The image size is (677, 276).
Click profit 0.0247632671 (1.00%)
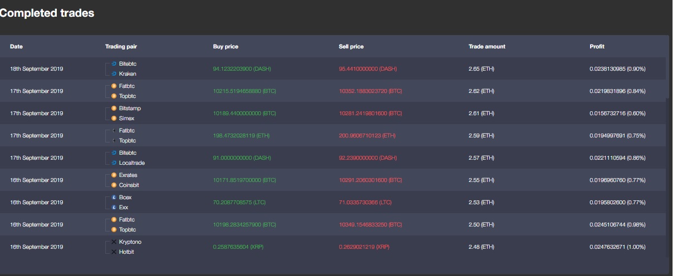click(x=617, y=247)
